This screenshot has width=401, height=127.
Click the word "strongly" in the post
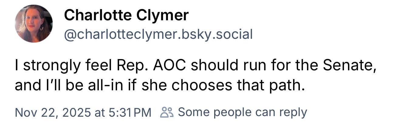coord(48,65)
